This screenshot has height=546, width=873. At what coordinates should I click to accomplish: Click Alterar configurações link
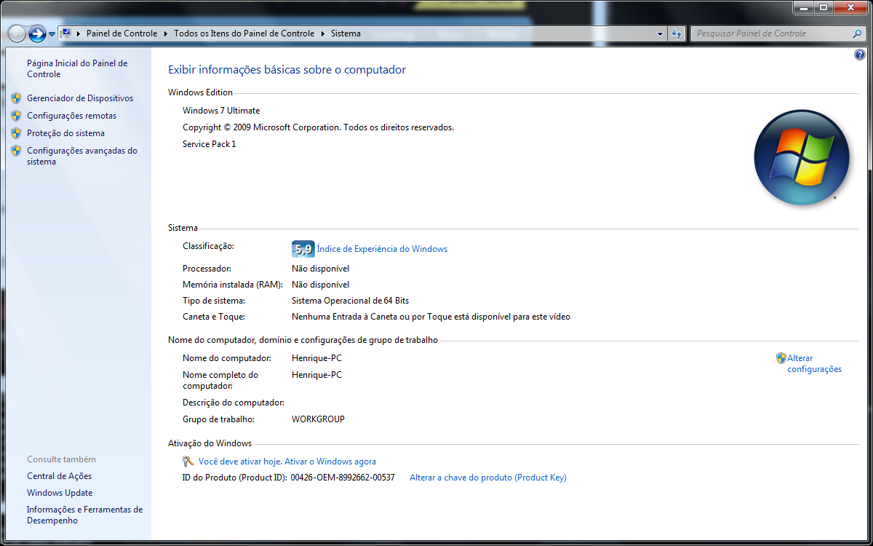814,363
